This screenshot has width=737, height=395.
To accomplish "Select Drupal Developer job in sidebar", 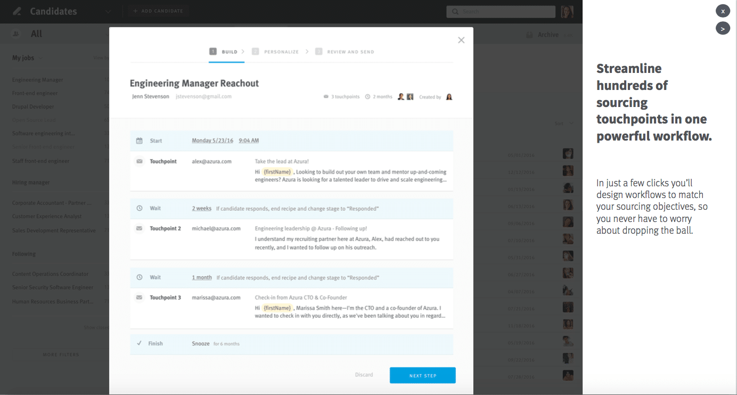I will [x=33, y=106].
